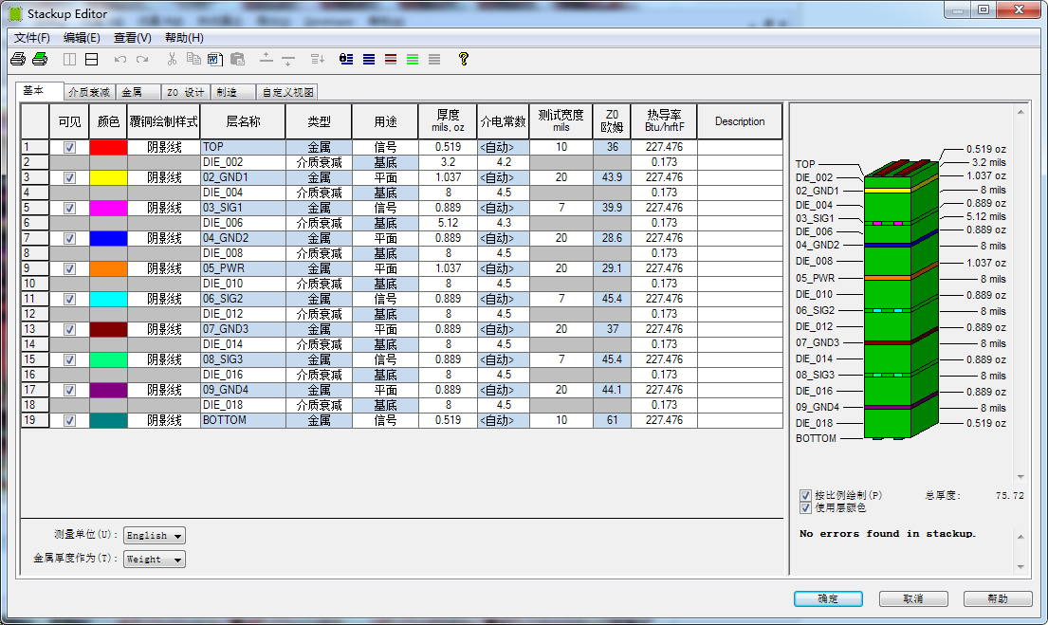Open the 测量单位 English dropdown
Image resolution: width=1048 pixels, height=625 pixels.
click(155, 536)
